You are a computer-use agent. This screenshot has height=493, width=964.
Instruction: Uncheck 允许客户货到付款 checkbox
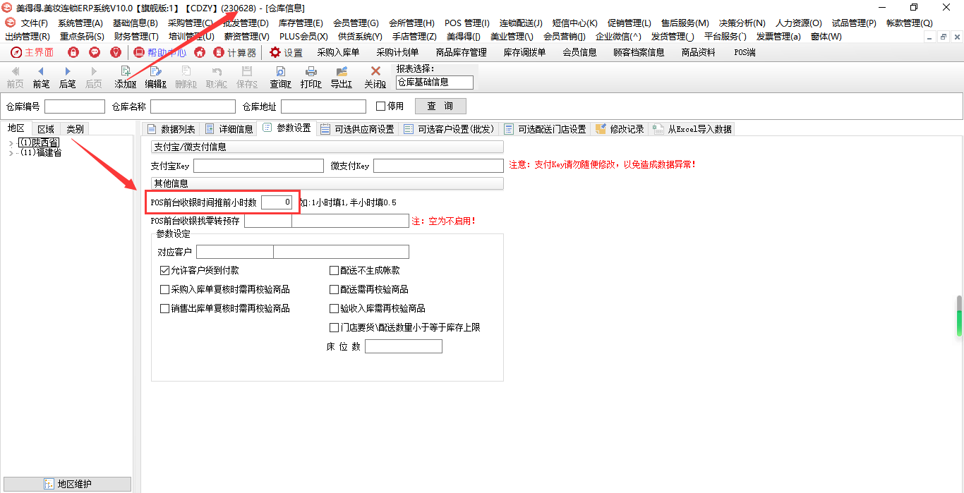[x=165, y=270]
